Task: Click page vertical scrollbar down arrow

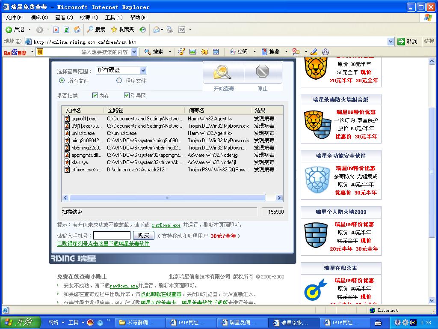Action: [432, 301]
